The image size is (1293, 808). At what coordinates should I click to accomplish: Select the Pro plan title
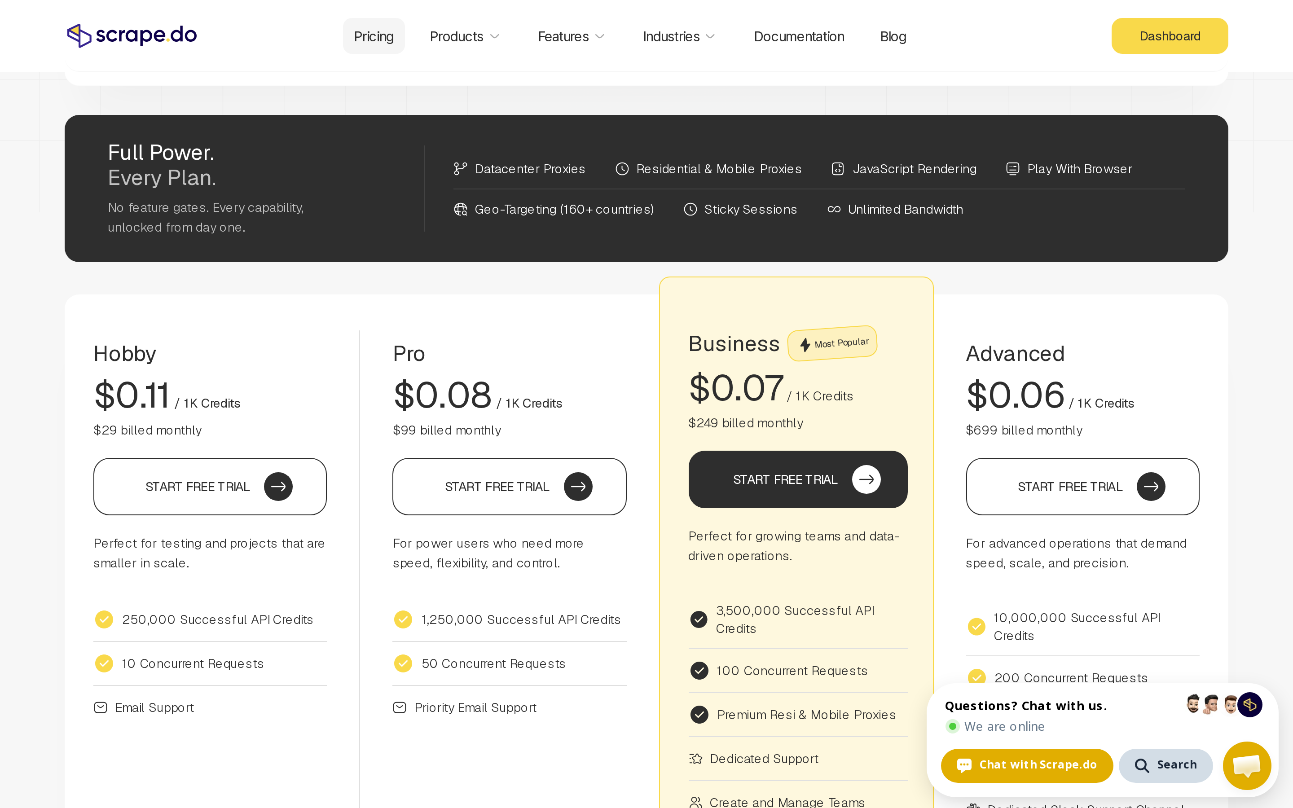click(x=409, y=354)
